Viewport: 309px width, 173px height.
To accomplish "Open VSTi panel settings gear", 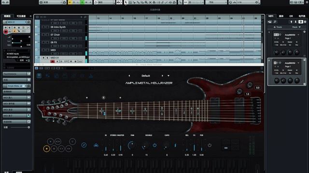I will point(305,22).
